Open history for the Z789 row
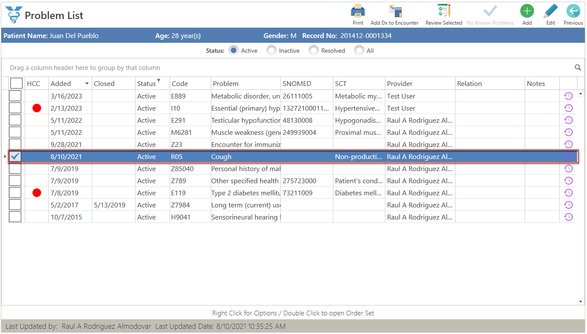Image resolution: width=587 pixels, height=334 pixels. 568,181
